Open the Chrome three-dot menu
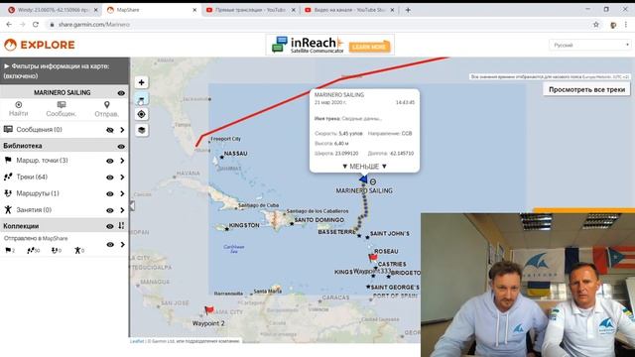Viewport: 635px width, 357px height. click(x=626, y=25)
